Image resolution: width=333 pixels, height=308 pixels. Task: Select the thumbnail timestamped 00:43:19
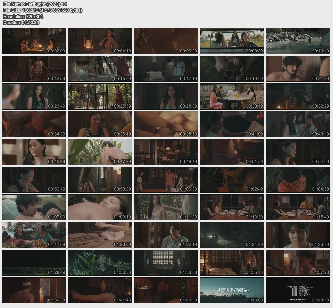(x=298, y=124)
